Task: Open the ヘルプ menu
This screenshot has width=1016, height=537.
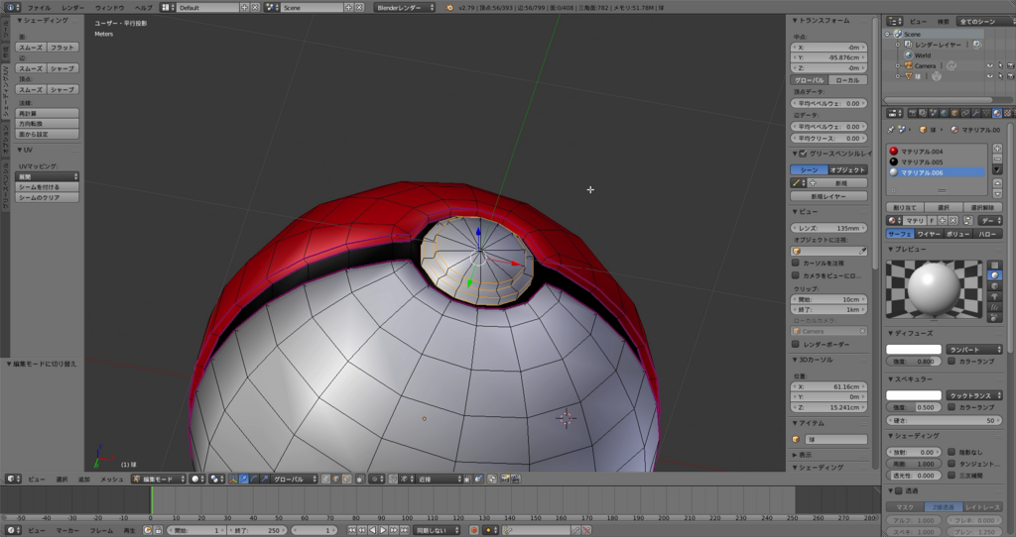Action: [143, 7]
